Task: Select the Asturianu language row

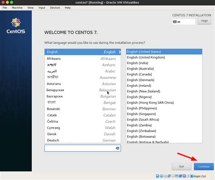Action: pos(83,84)
